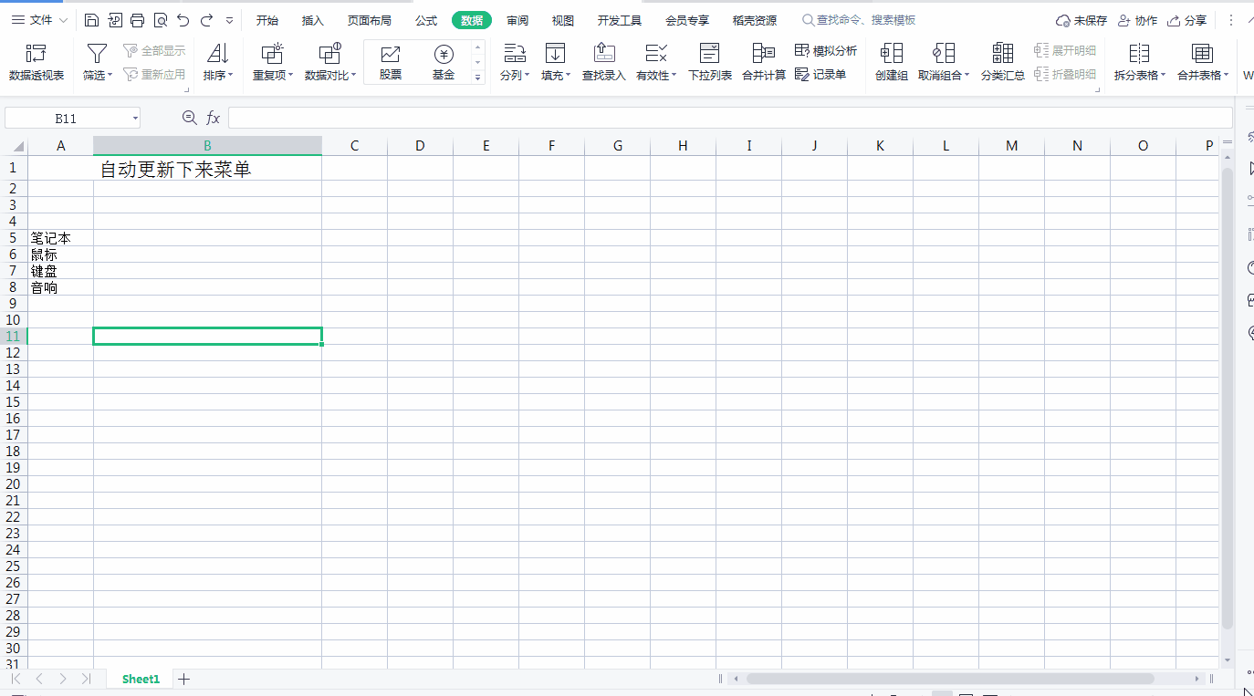Open the 记录单 record form

(820, 75)
